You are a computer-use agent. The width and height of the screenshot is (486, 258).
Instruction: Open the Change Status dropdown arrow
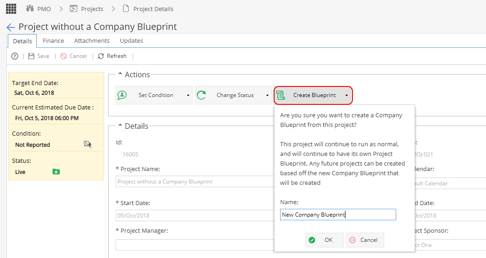(267, 95)
